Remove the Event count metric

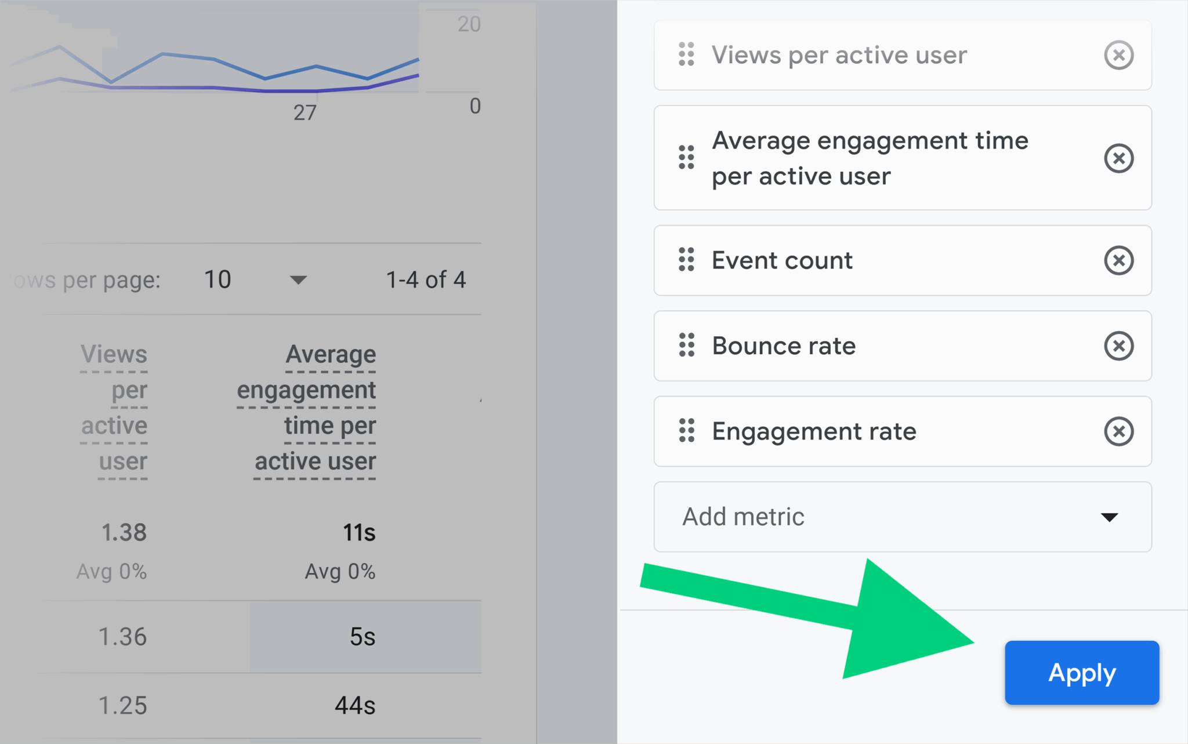tap(1118, 260)
